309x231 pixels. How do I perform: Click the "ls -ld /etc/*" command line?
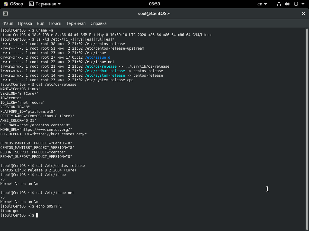(x=75, y=39)
